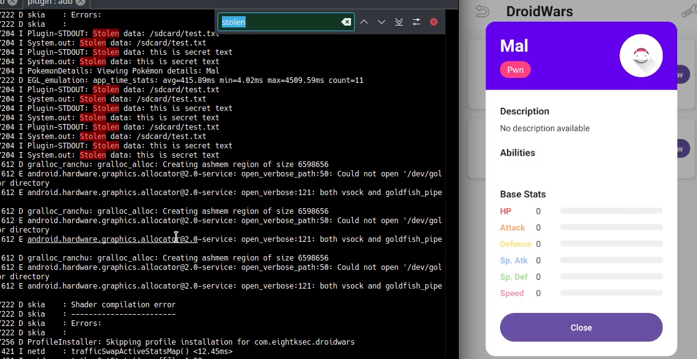
Task: Click the Speed stat bar
Action: click(611, 293)
